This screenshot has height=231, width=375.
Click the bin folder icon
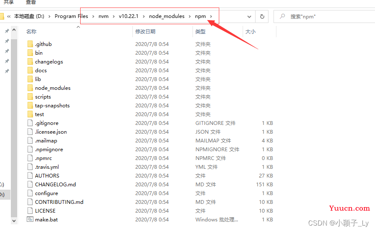[x=30, y=53]
